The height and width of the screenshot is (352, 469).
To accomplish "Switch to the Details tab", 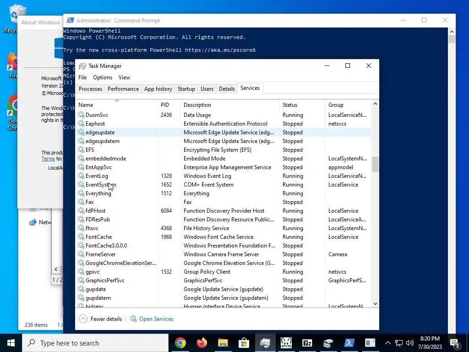I will click(x=227, y=89).
